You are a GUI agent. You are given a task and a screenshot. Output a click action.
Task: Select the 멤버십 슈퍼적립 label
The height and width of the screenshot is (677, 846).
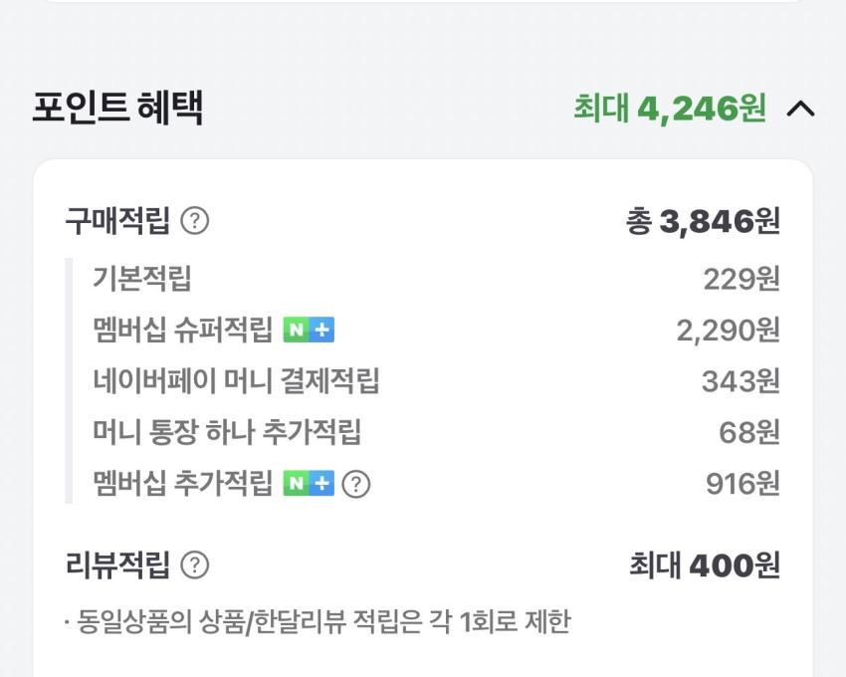pos(182,330)
